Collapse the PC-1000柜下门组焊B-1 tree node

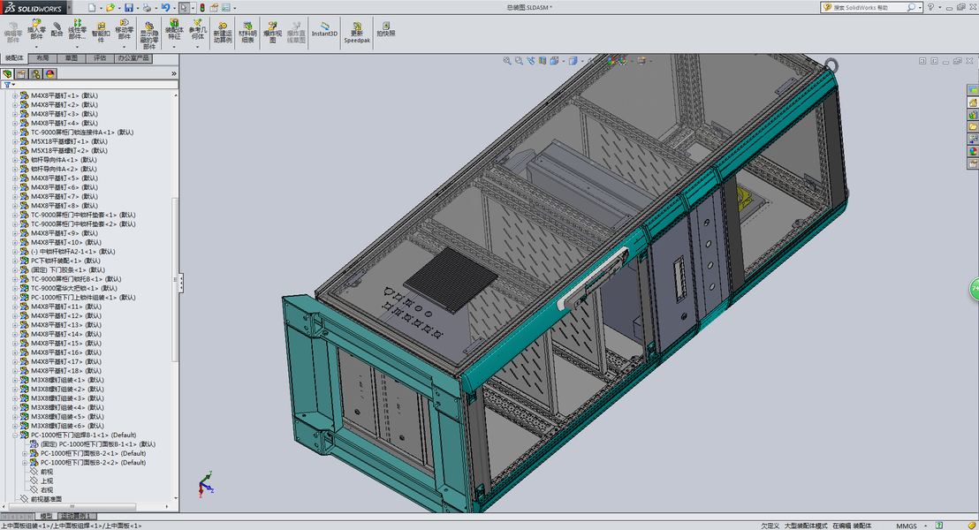click(15, 435)
